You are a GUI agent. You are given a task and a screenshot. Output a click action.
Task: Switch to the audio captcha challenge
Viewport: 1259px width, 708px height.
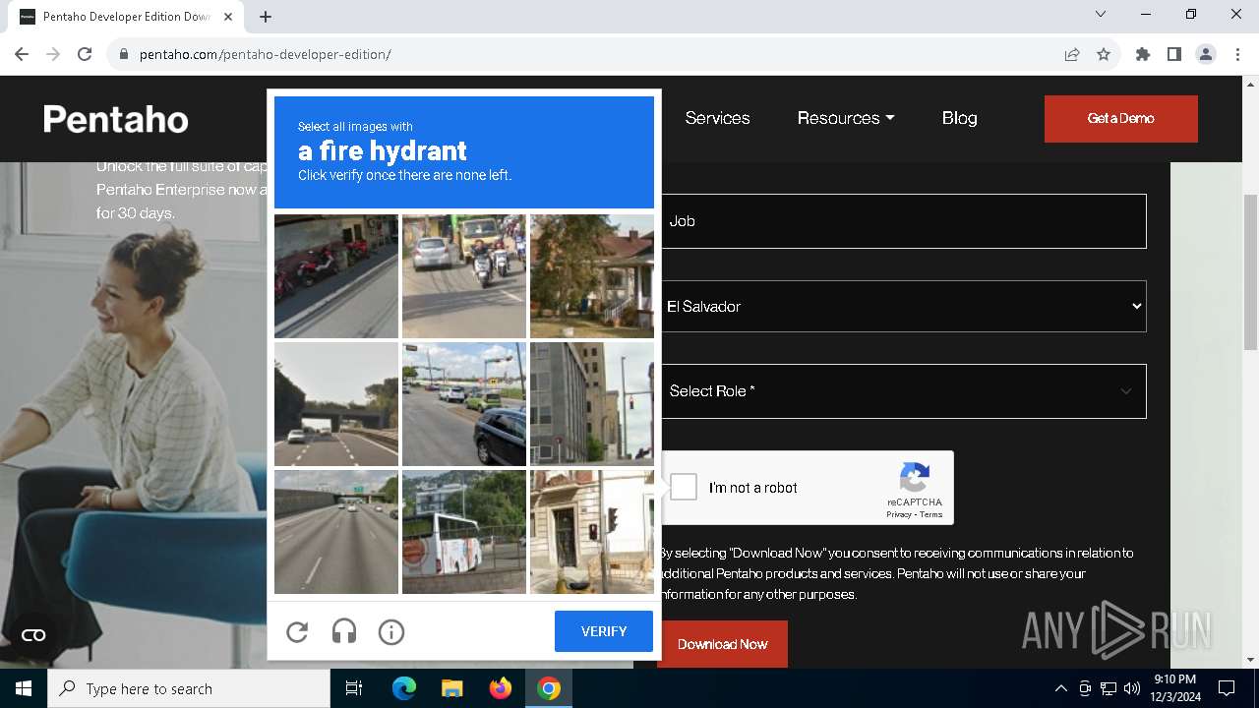[x=344, y=632]
